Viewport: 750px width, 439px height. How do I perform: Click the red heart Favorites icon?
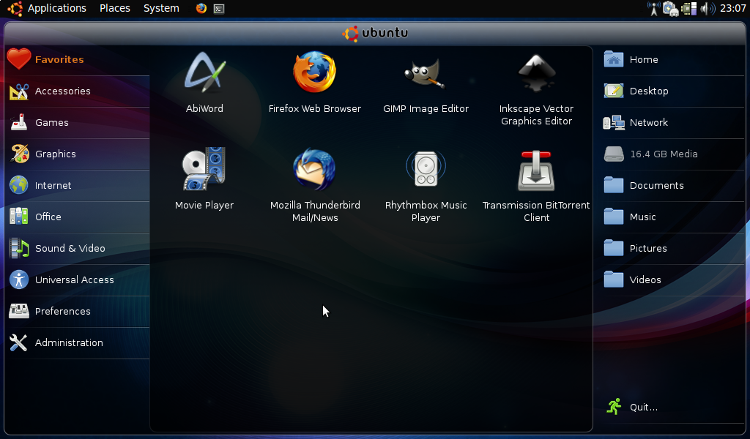point(19,59)
